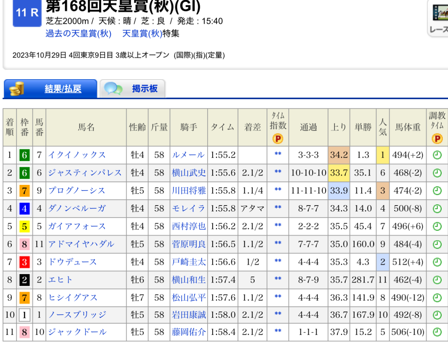This screenshot has height=347, width=448.
Task: Open jockey 横山武史 profile
Action: tap(189, 173)
